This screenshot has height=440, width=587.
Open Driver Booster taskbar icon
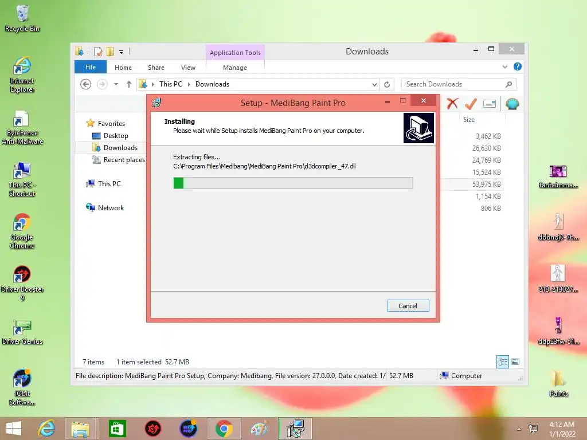point(152,429)
